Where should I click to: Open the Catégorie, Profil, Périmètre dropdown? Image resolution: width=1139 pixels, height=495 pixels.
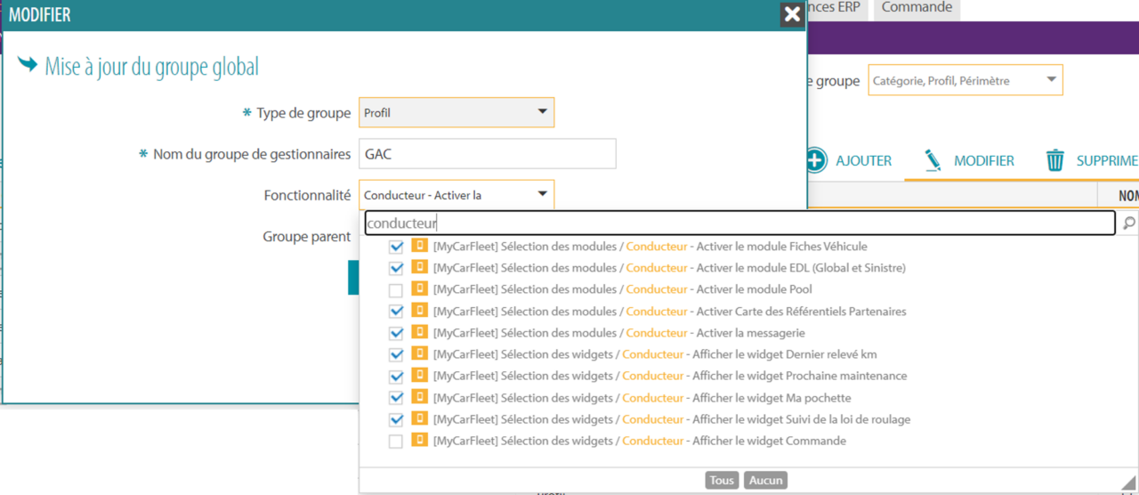pyautogui.click(x=965, y=80)
